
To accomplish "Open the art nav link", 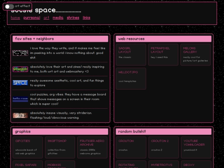I will tap(46, 18).
